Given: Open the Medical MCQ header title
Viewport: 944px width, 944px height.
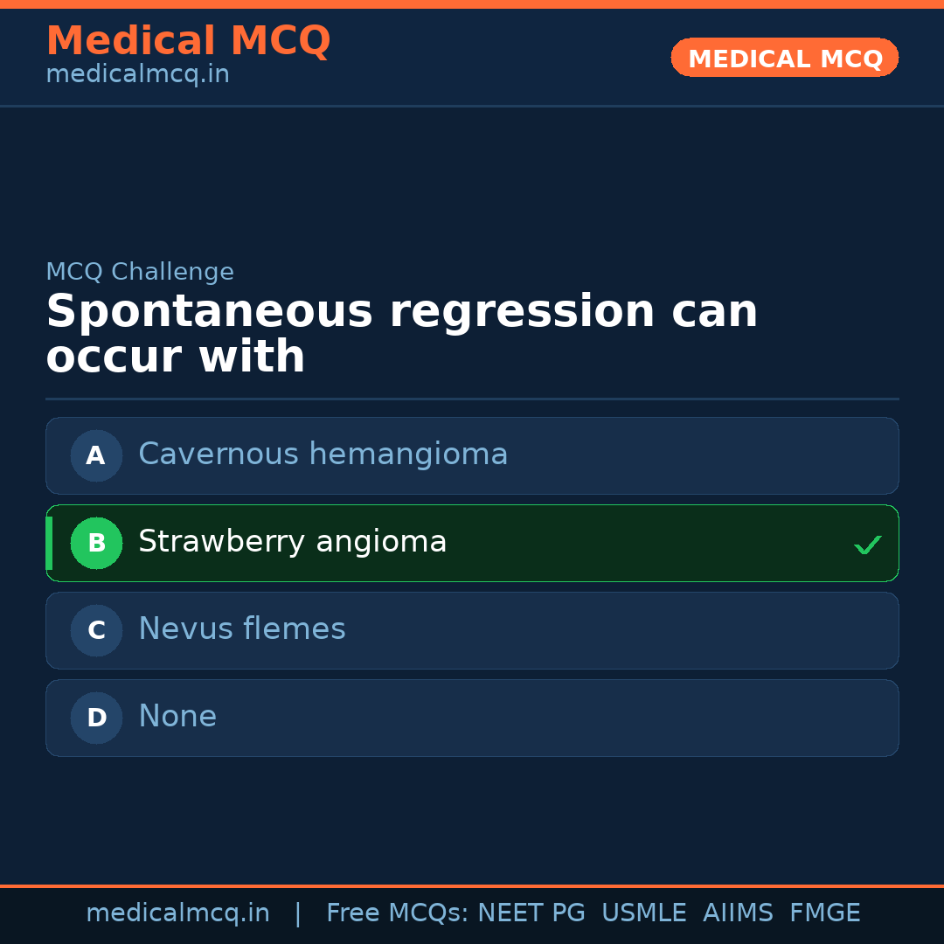Looking at the screenshot, I should [x=188, y=41].
